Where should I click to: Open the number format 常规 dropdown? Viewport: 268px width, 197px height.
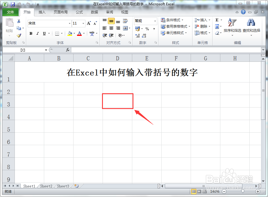[x=155, y=21]
